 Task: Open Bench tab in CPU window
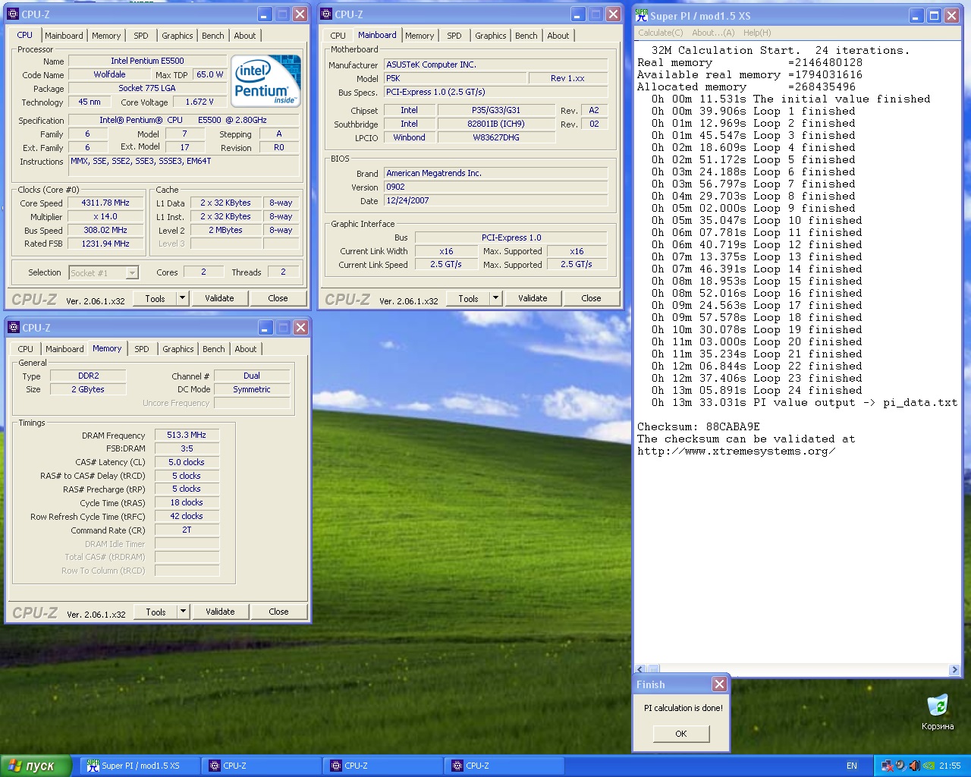(213, 36)
